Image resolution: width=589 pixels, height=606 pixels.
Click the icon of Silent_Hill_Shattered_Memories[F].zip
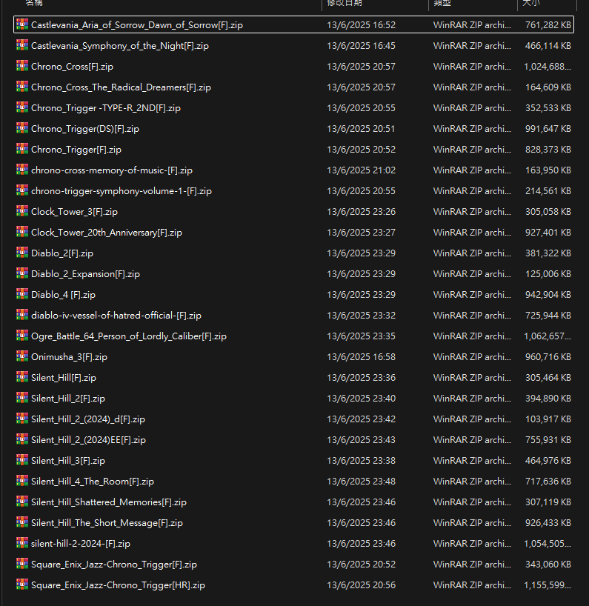tap(22, 502)
